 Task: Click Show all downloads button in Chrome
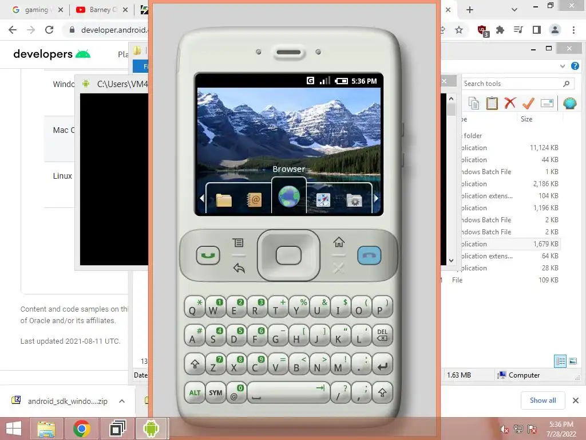543,400
